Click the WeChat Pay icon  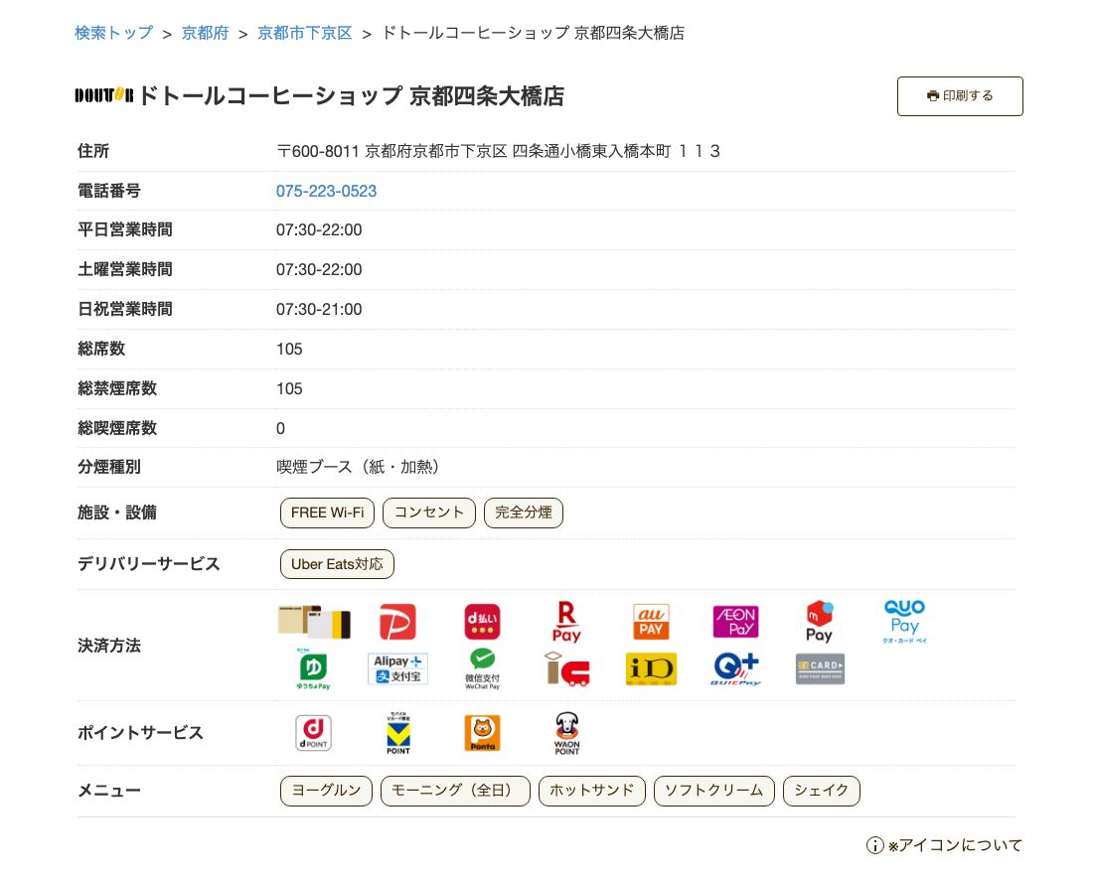point(482,668)
